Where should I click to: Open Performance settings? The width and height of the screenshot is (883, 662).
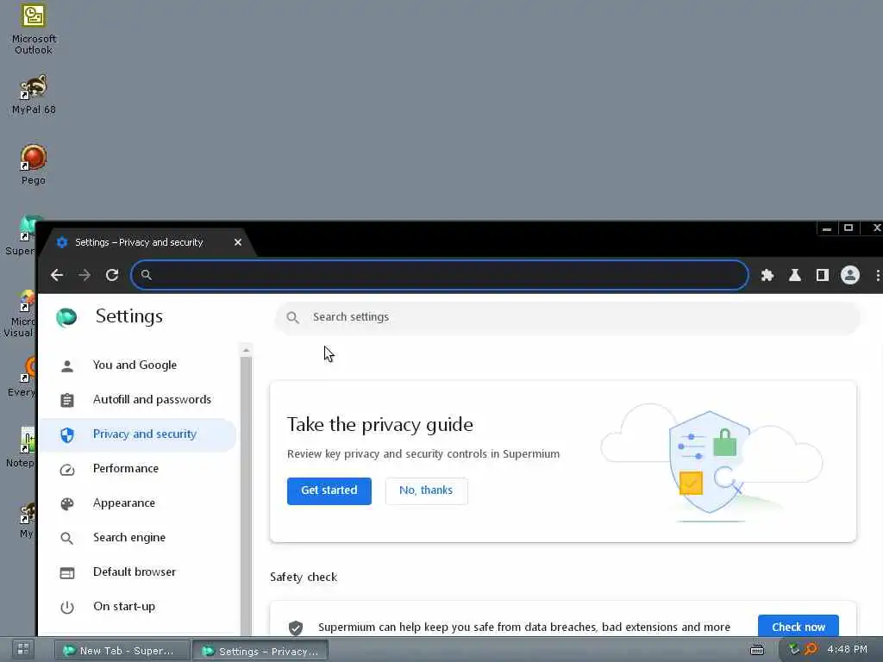pos(136,469)
